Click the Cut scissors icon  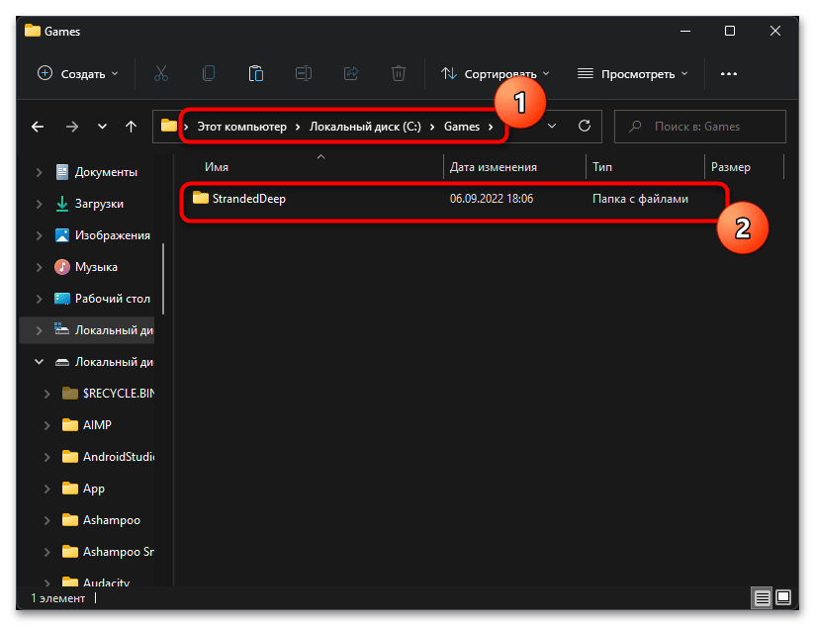160,73
